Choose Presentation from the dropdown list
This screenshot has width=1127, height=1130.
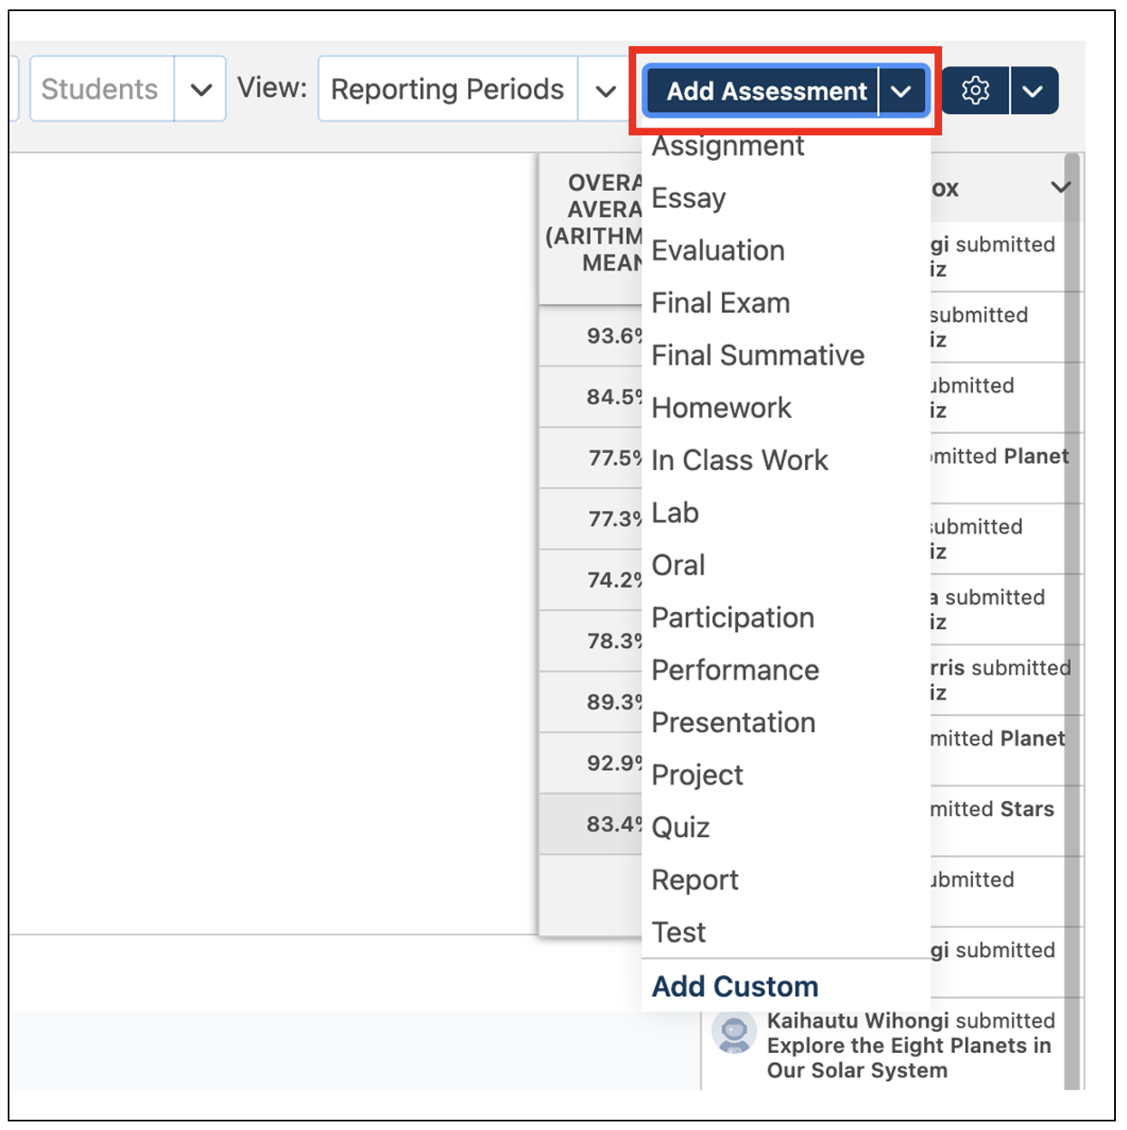(x=733, y=722)
